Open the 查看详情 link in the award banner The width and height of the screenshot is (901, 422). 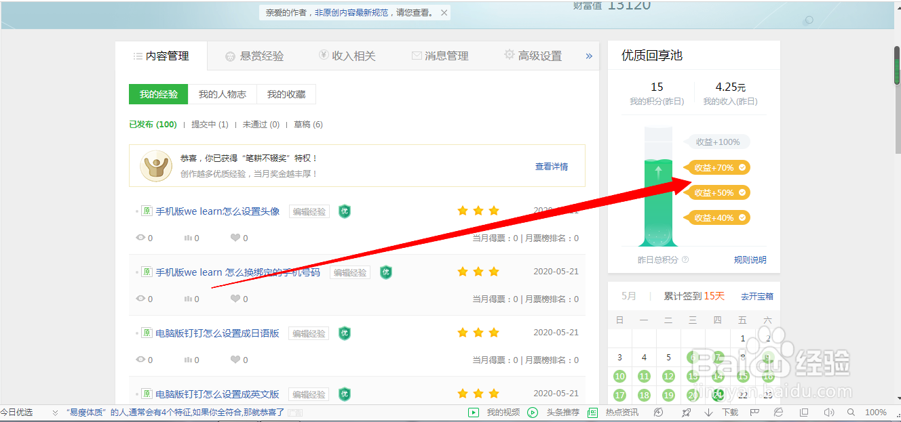[x=552, y=166]
